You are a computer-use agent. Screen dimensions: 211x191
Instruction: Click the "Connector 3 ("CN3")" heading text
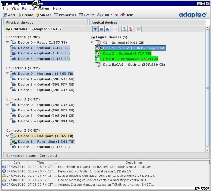[23, 130]
